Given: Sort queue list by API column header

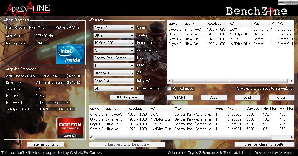Looking at the screenshot, I should [x=285, y=24].
